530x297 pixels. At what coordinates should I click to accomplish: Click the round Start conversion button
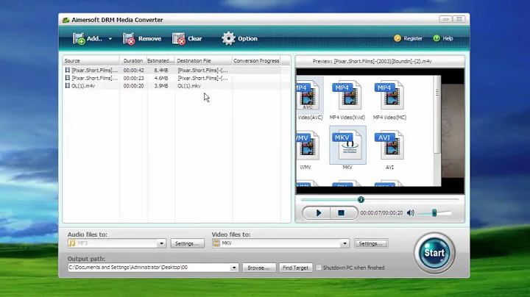tap(434, 253)
